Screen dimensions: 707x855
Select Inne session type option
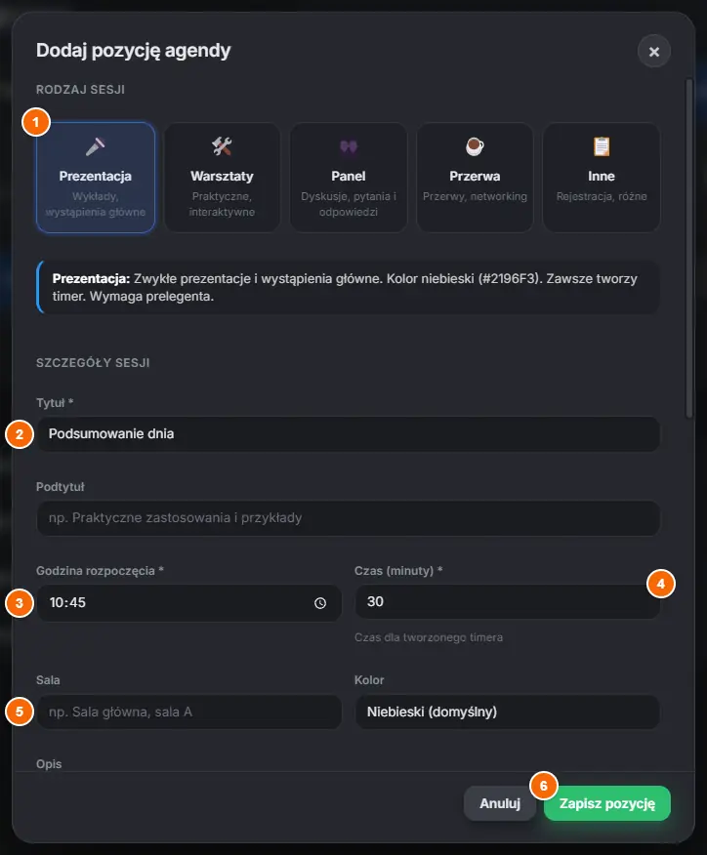602,178
